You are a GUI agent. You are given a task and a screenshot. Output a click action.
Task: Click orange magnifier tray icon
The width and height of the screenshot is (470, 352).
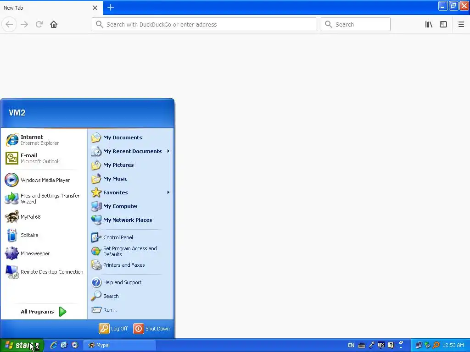point(436,345)
